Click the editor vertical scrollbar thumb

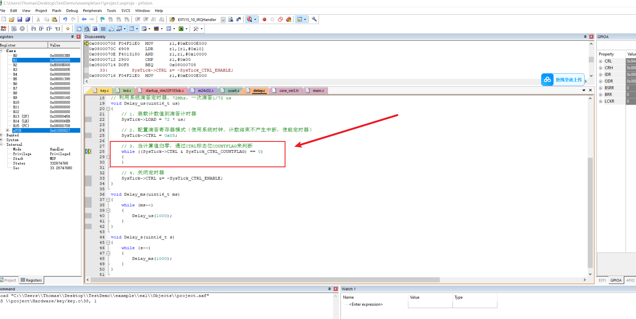tap(590, 213)
